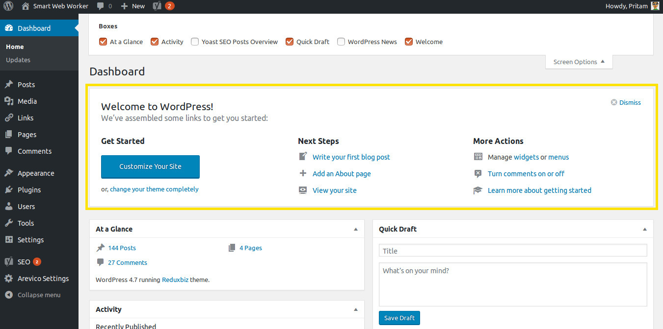The image size is (663, 329).
Task: Follow the change your theme completely link
Action: tap(154, 189)
